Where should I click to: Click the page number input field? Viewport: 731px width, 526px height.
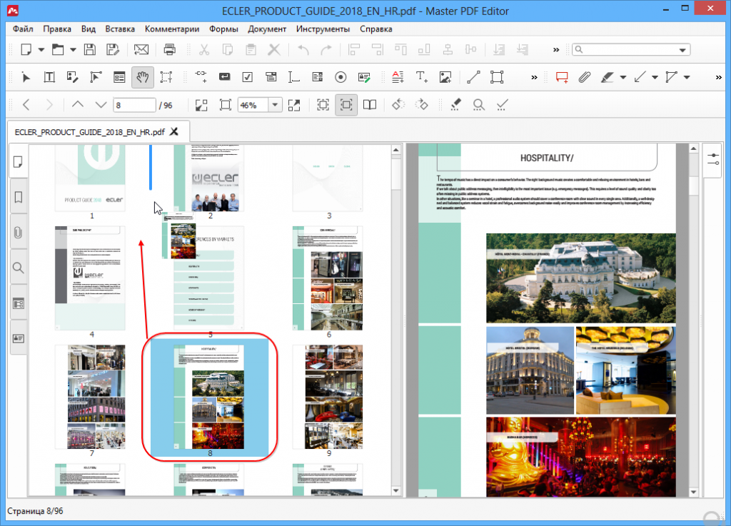[134, 105]
